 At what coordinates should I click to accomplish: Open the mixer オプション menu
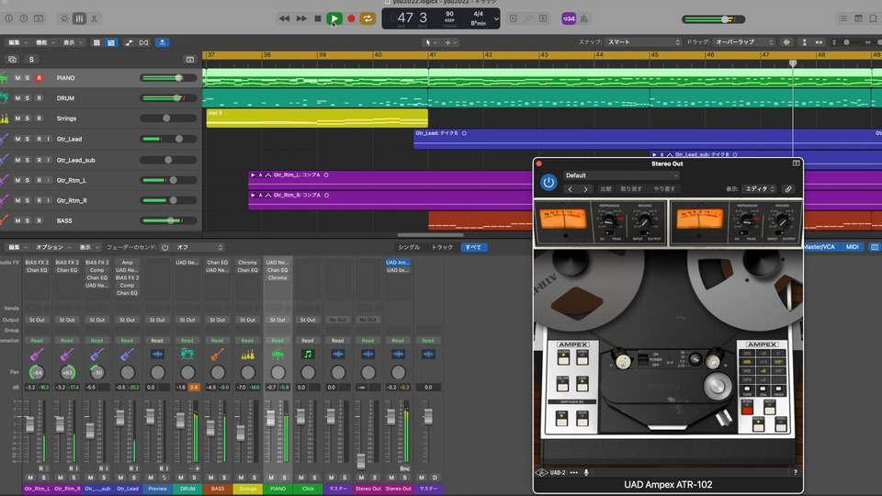pos(53,247)
